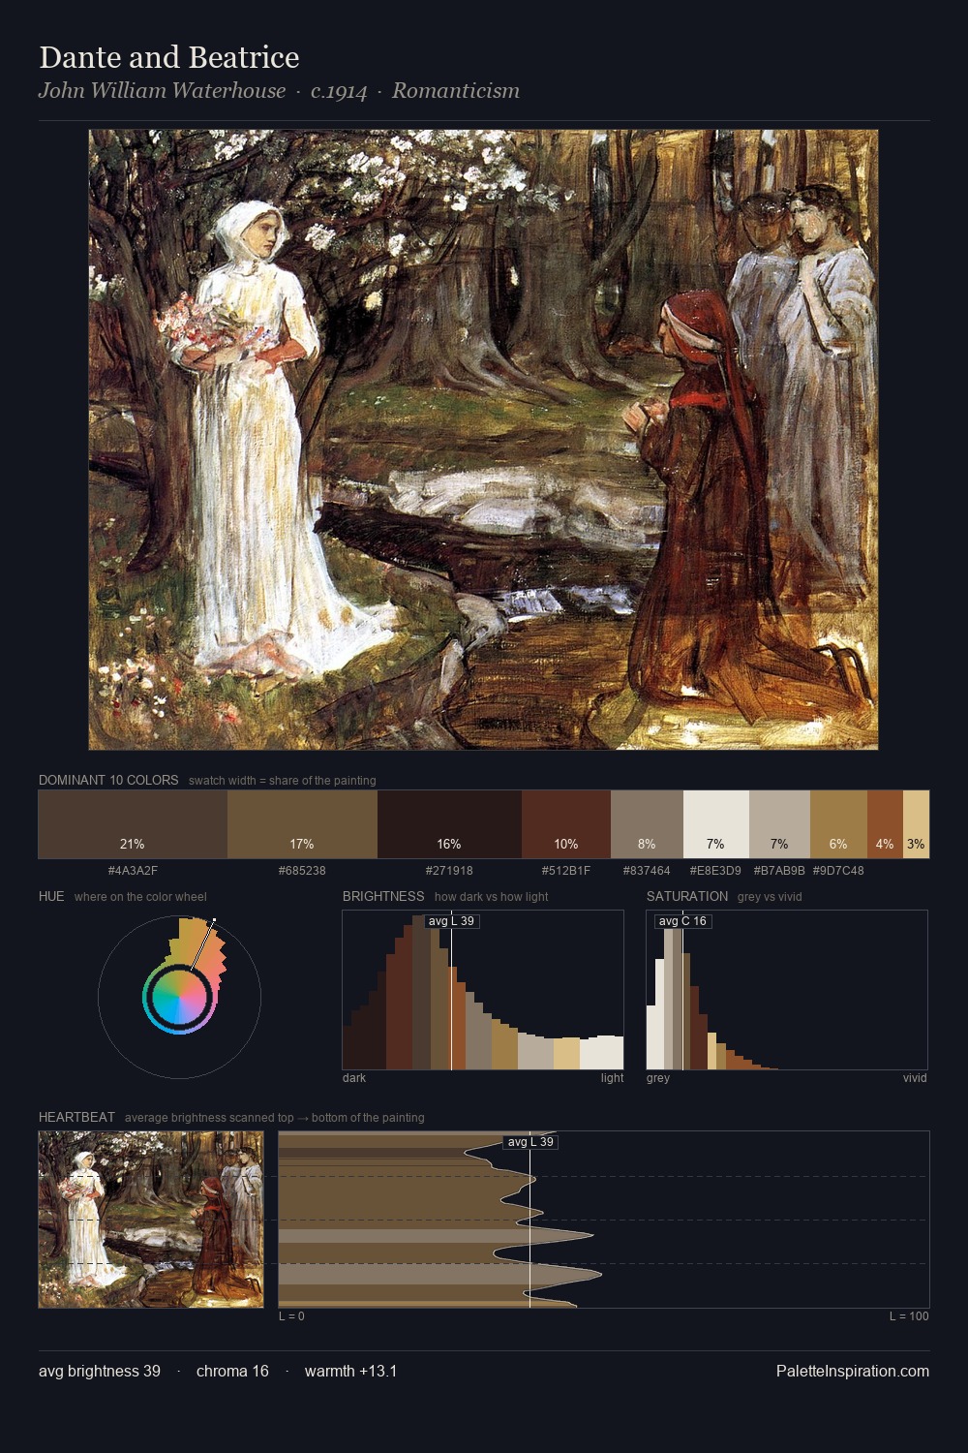
Task: Click the 17% swatch #685238
Action: (302, 824)
